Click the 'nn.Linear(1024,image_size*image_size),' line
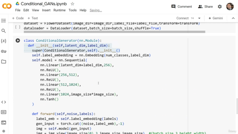The height and width of the screenshot is (134, 238). tap(79, 94)
